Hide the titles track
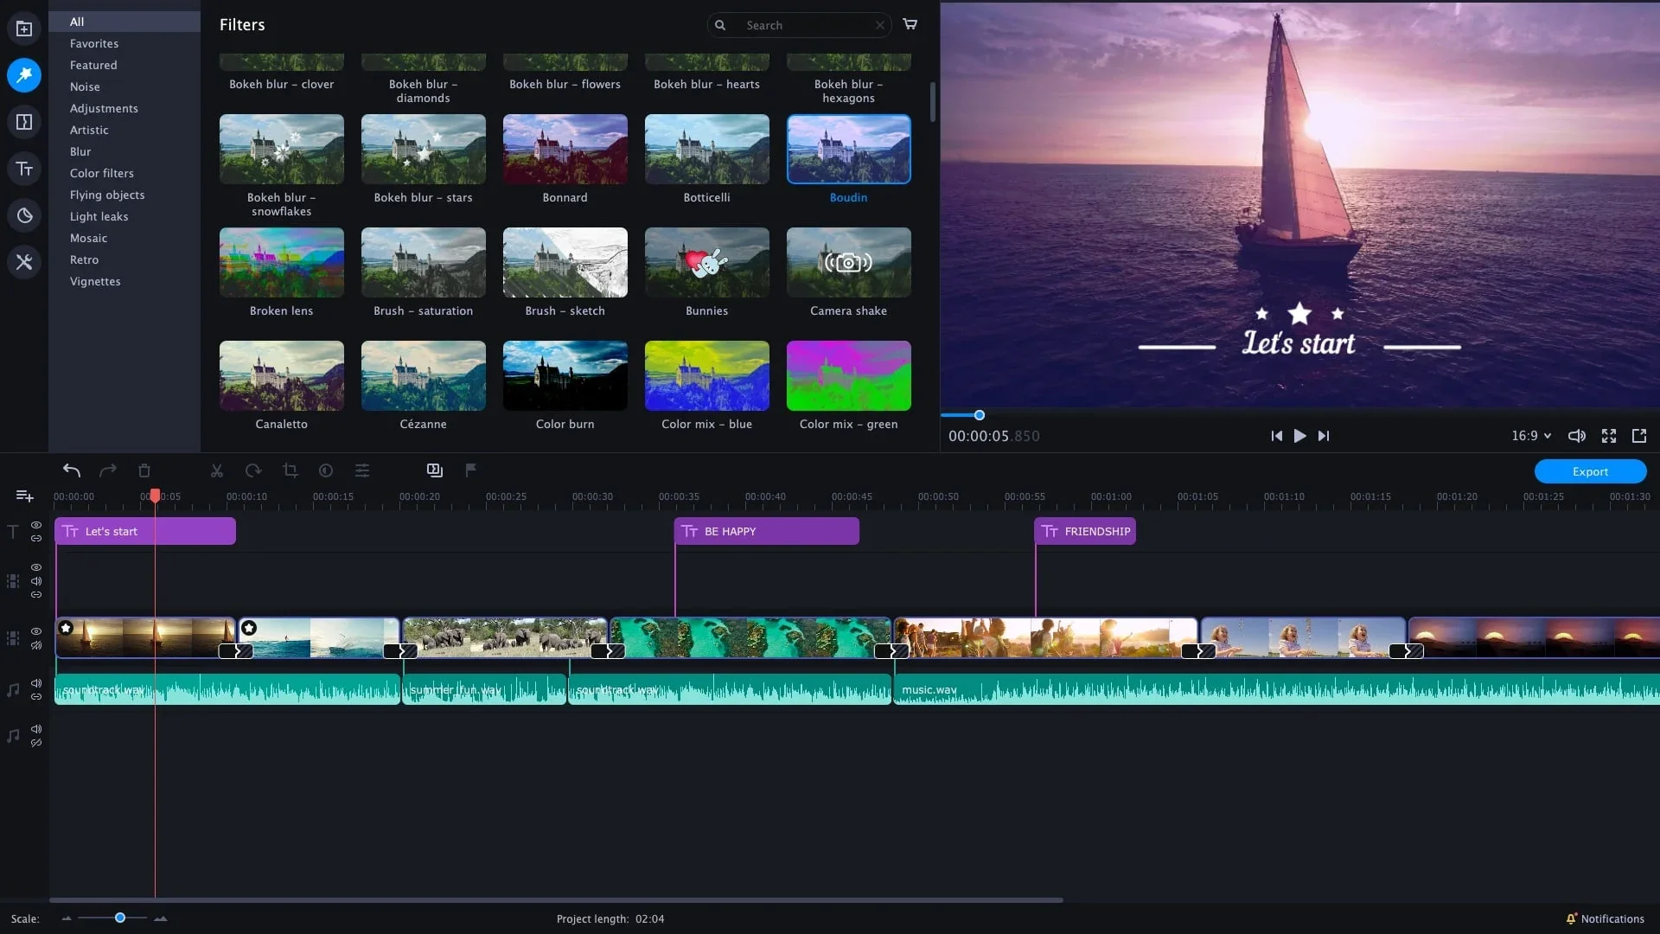 (35, 525)
